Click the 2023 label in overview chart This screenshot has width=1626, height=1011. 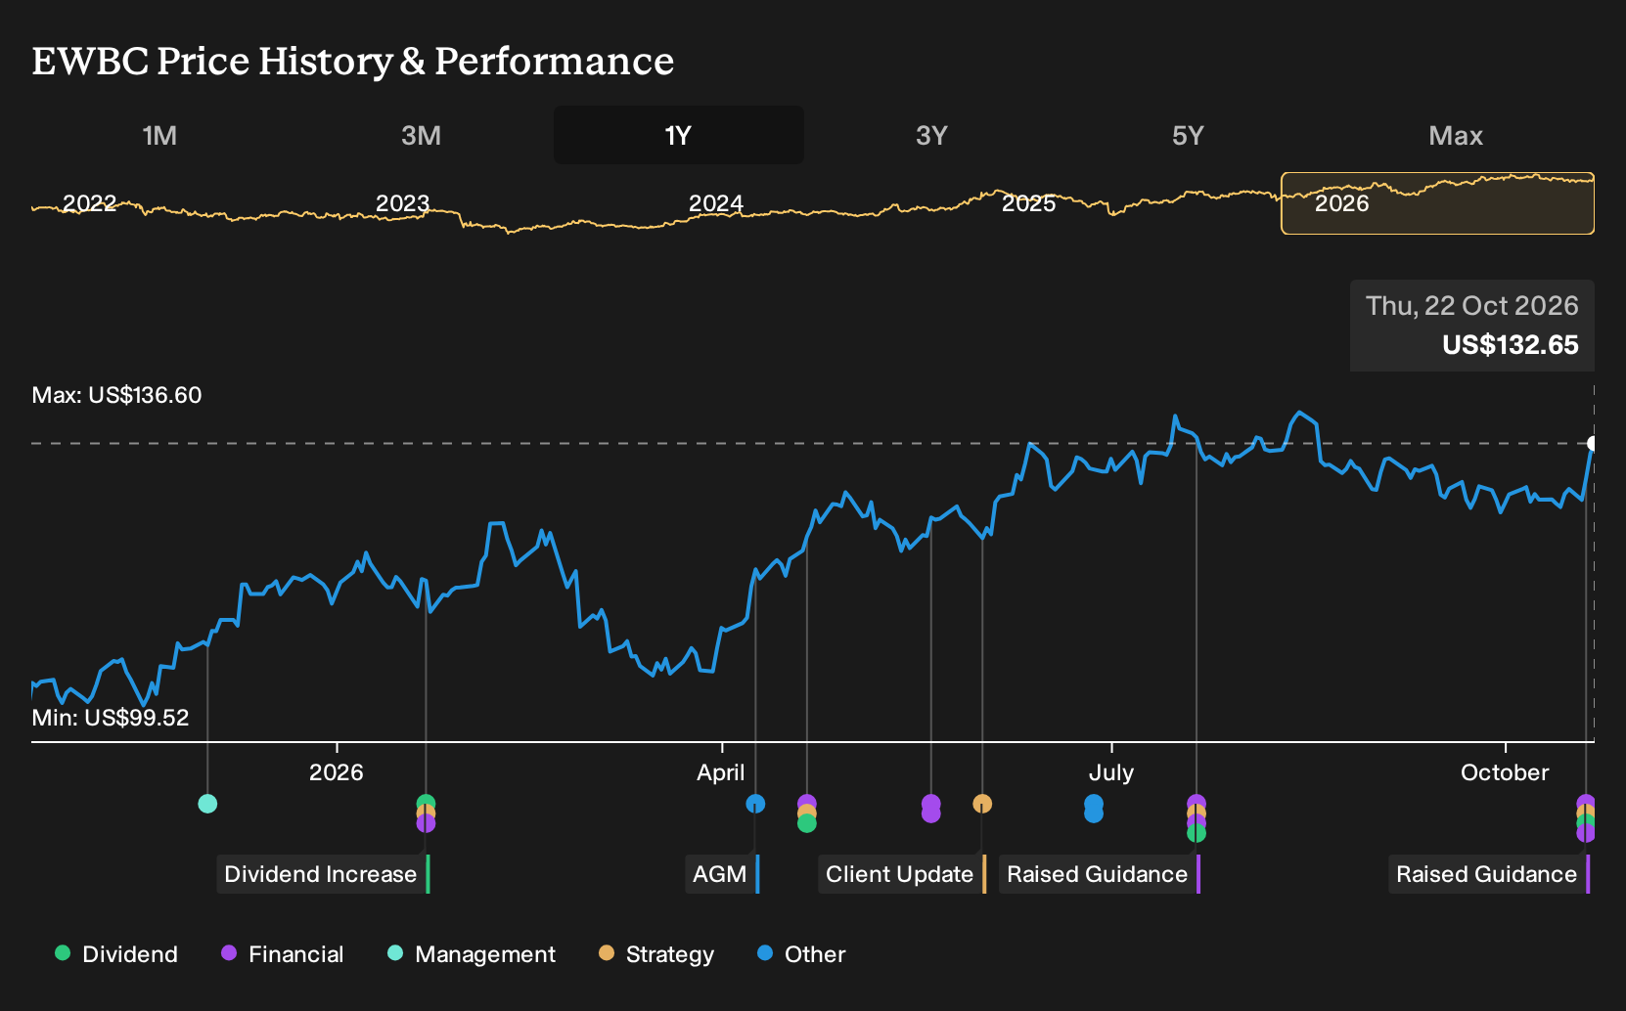pos(402,203)
